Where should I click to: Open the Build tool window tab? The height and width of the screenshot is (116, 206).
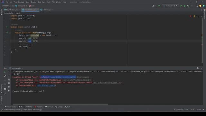[68, 107]
